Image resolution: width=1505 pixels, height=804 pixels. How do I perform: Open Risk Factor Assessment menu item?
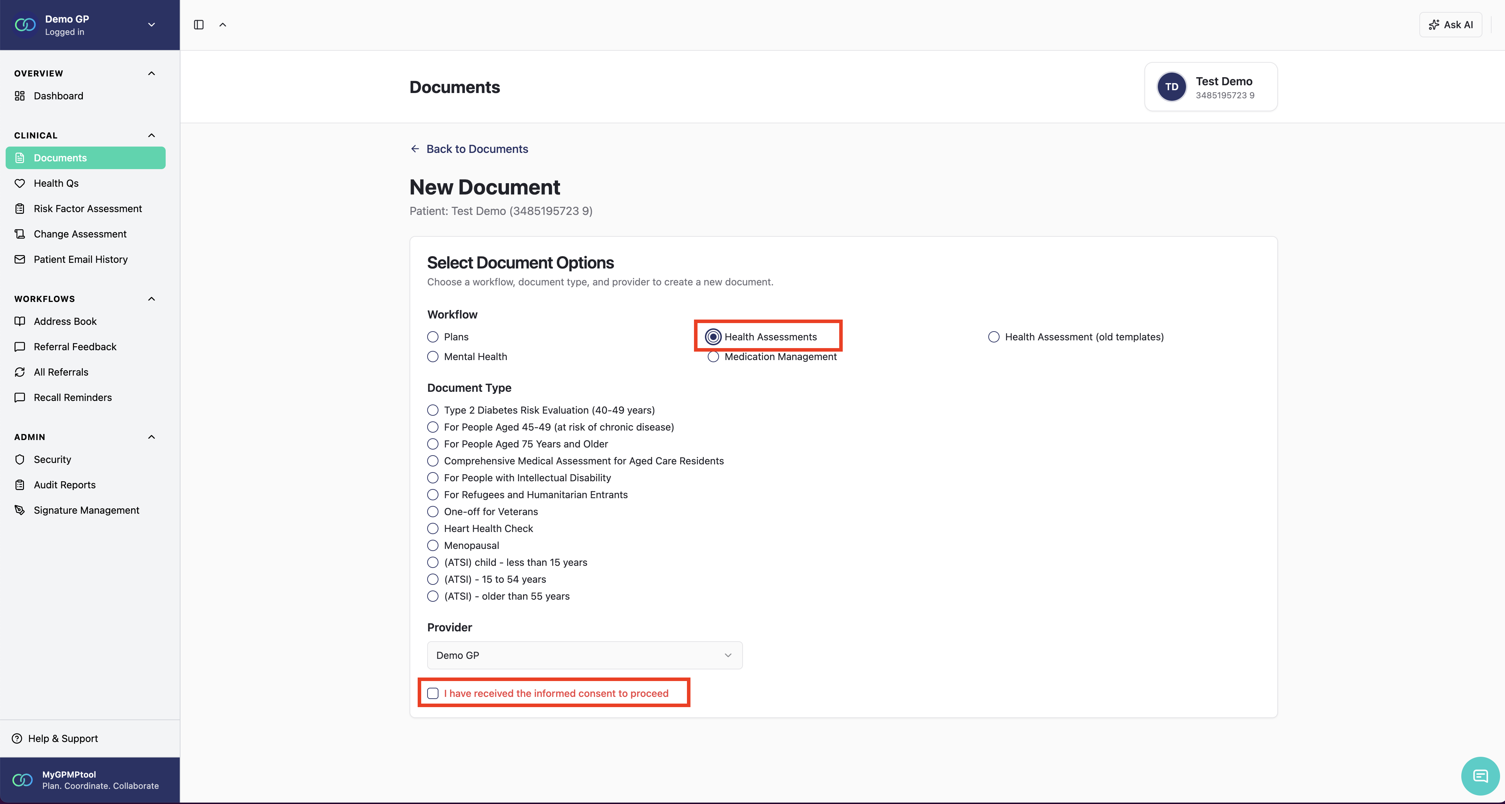coord(88,209)
